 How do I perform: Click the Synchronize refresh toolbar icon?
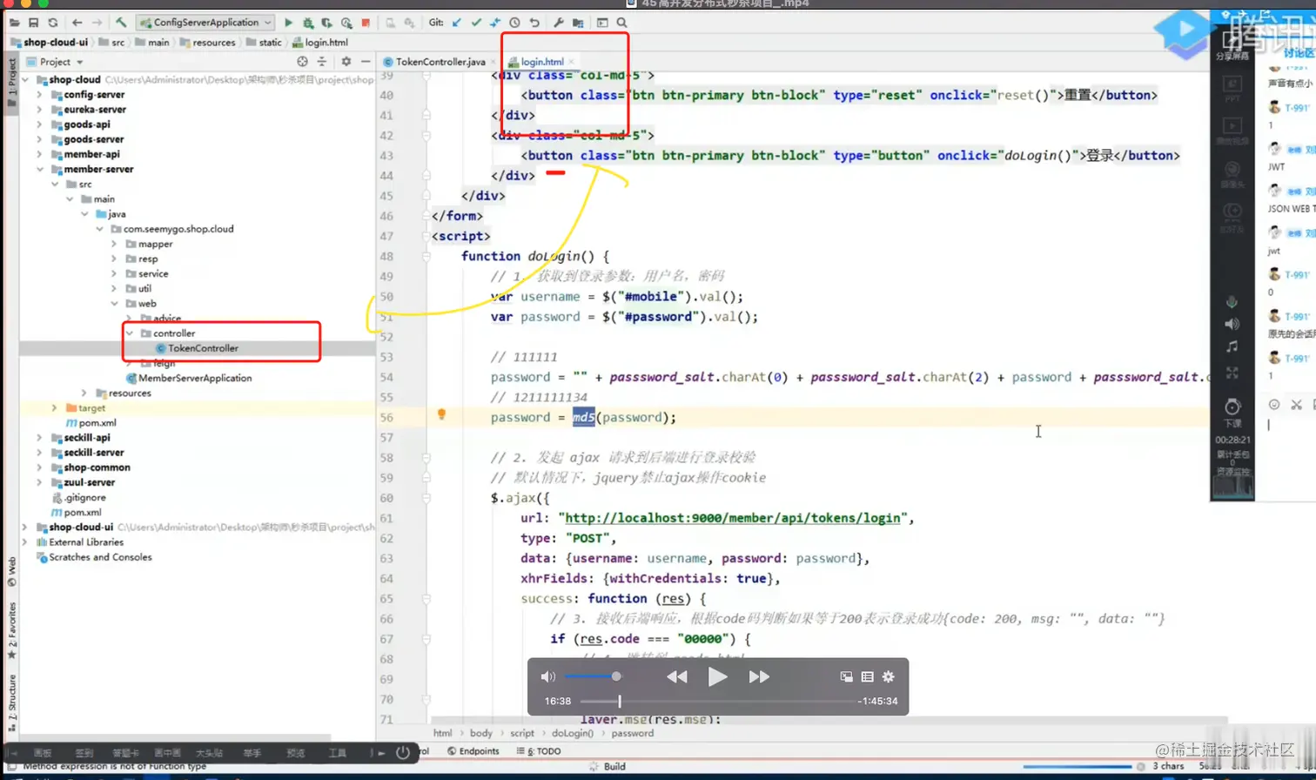53,23
